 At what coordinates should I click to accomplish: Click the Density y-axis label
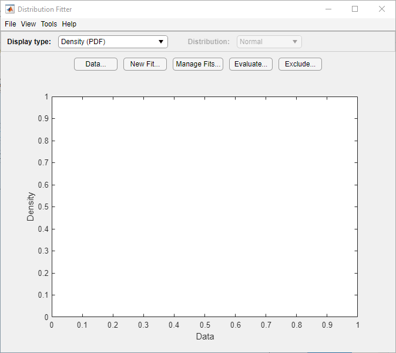coord(31,207)
